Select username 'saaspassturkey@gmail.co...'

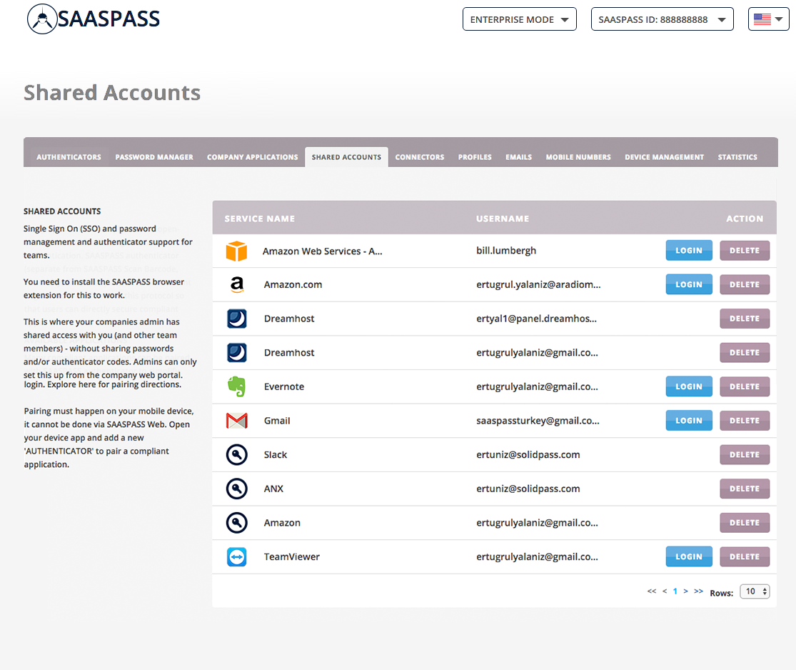pyautogui.click(x=538, y=421)
